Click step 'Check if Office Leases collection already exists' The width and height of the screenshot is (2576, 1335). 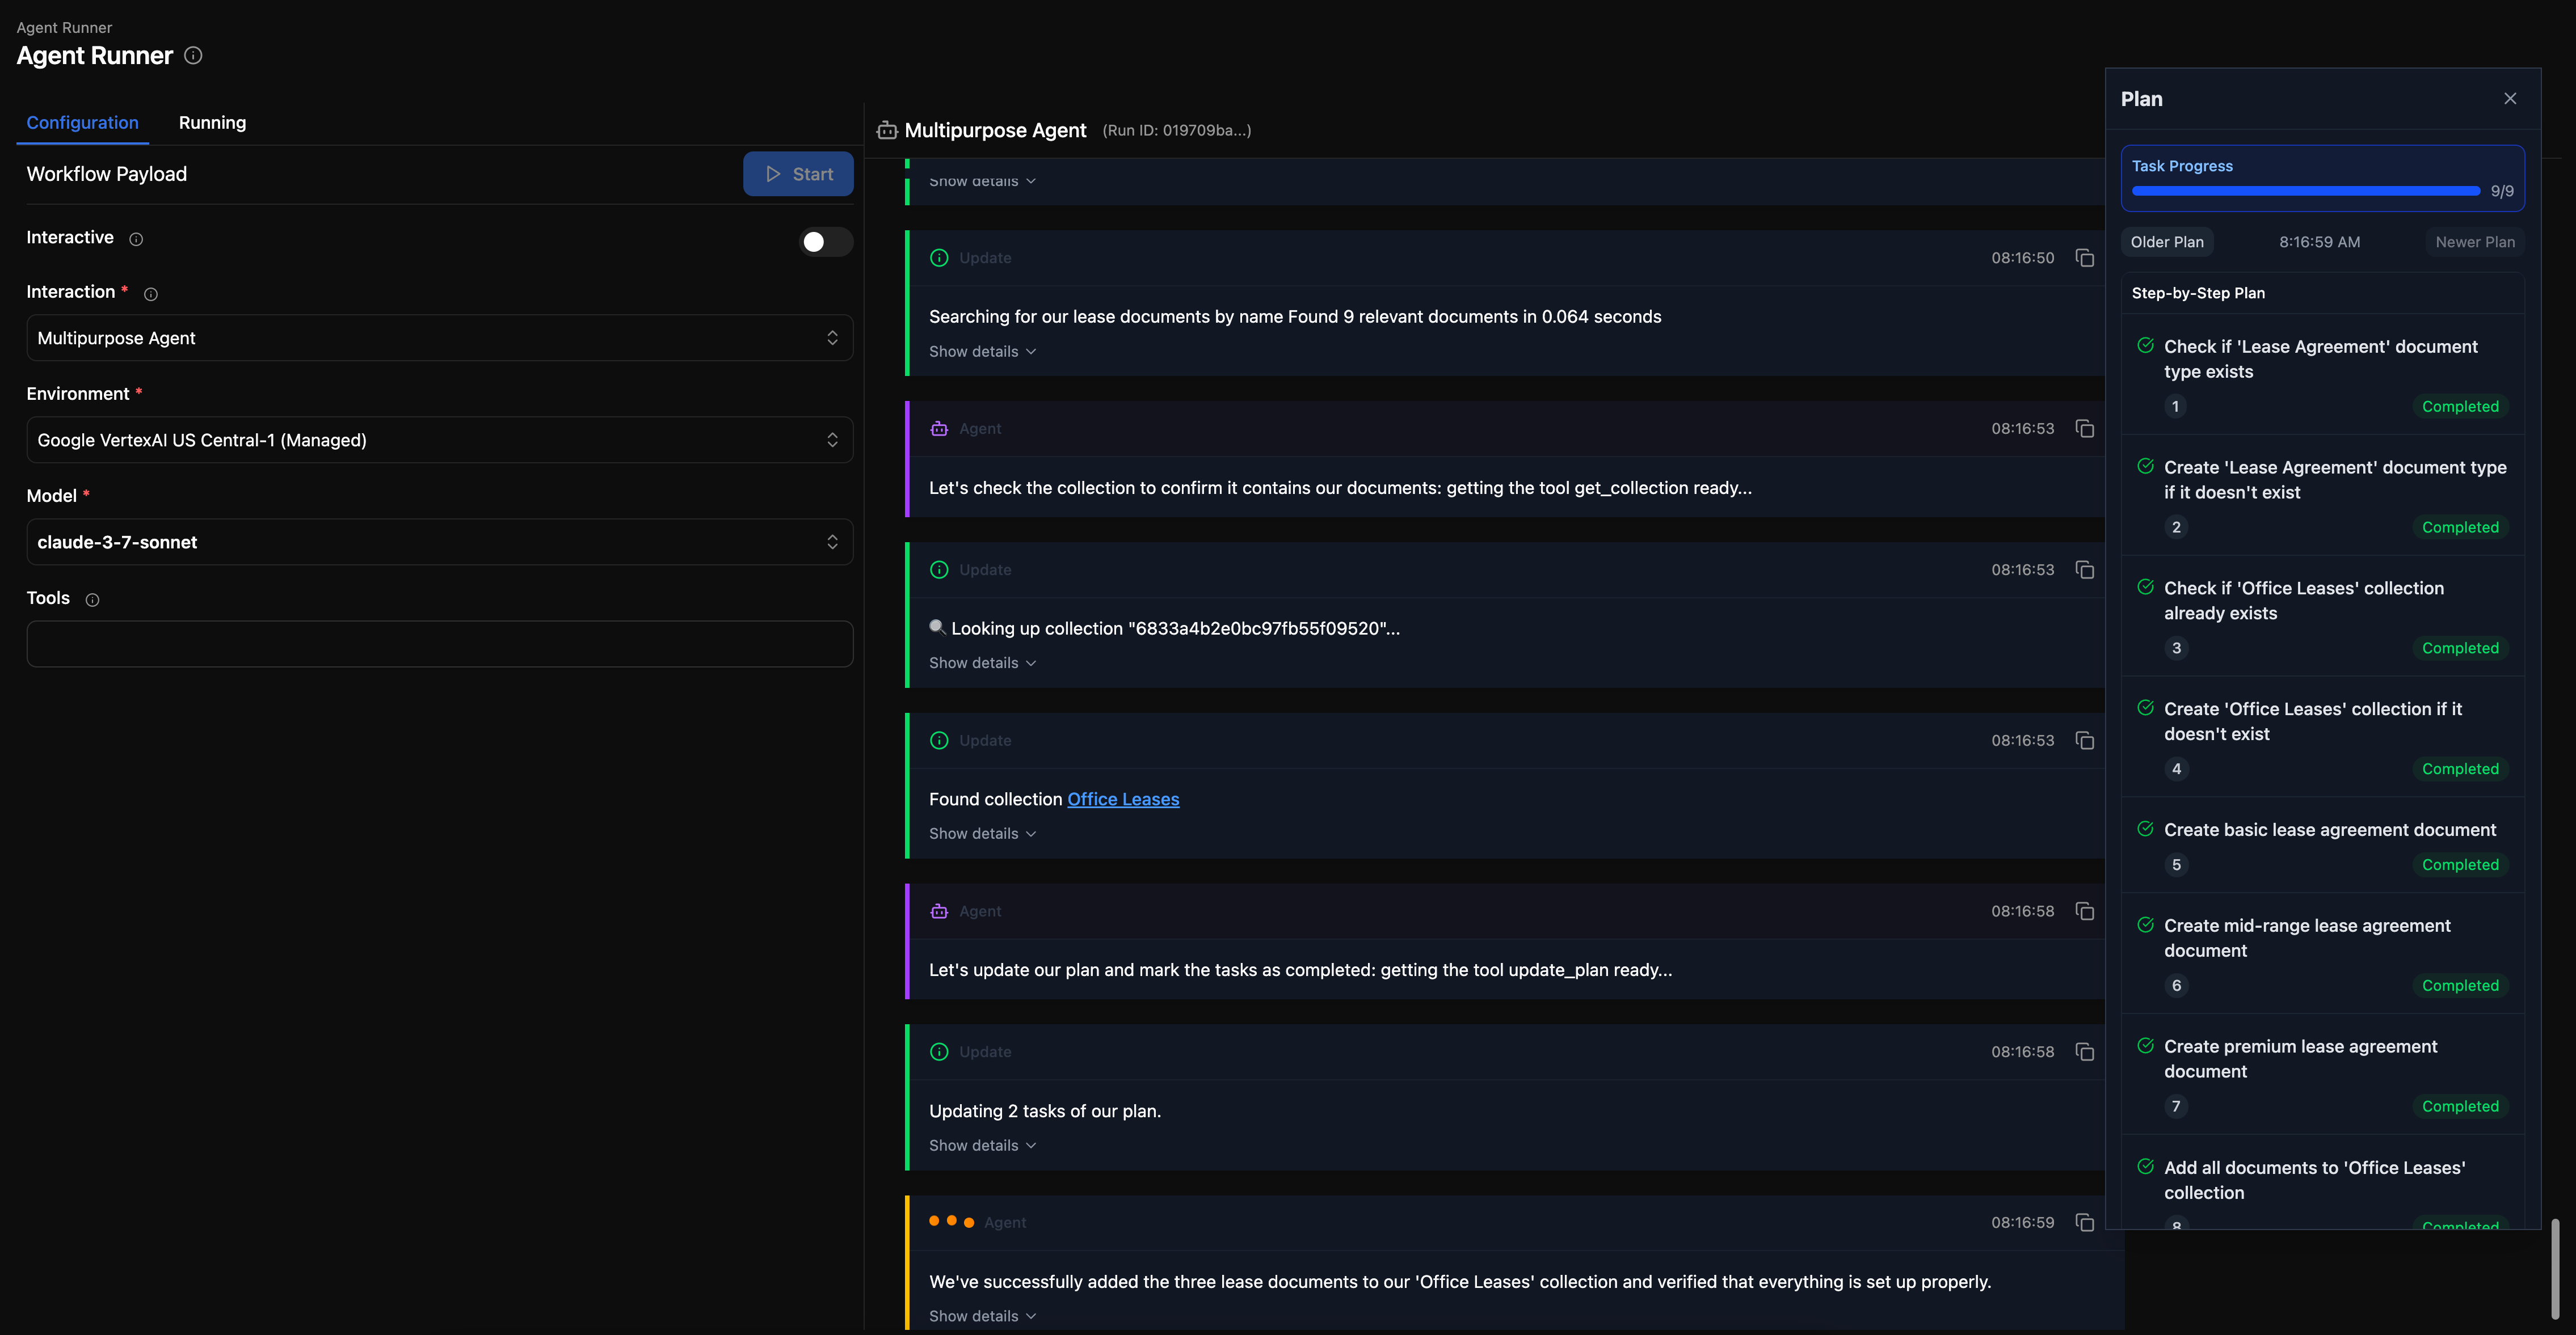tap(2304, 601)
